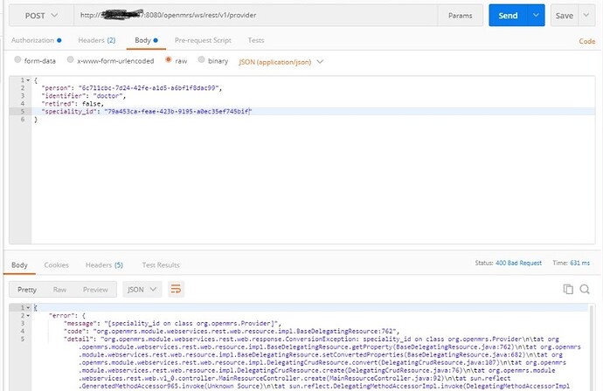Screen dimensions: 603x391
Task: Open the JSON (application/json) content type dropdown
Action: tap(281, 62)
